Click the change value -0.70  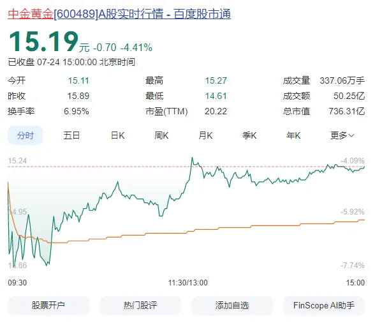click(x=105, y=48)
